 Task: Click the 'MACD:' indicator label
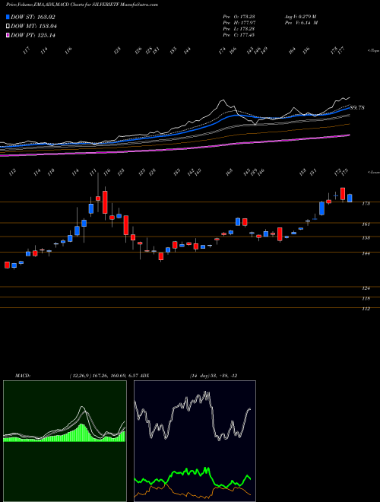click(23, 376)
